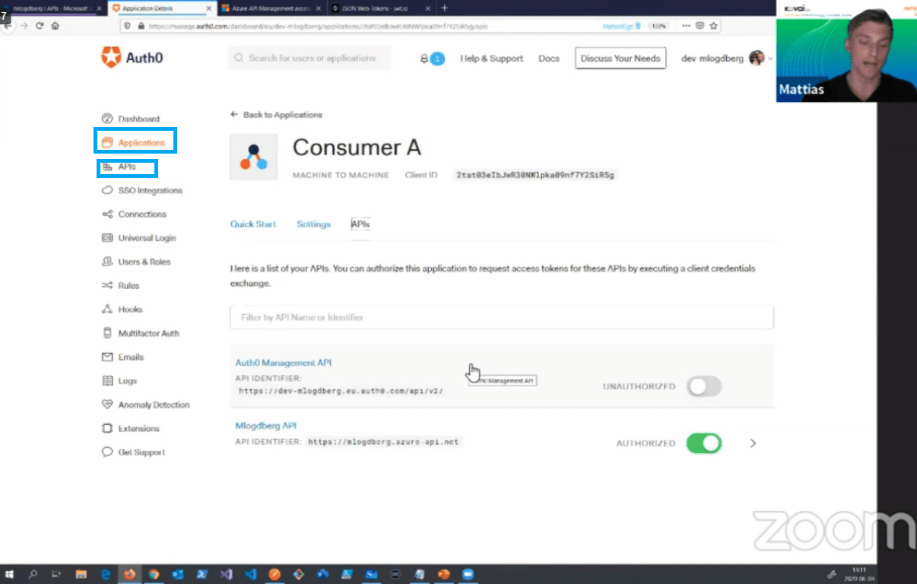Click the Filter by API Name field
The width and height of the screenshot is (917, 584).
[502, 317]
